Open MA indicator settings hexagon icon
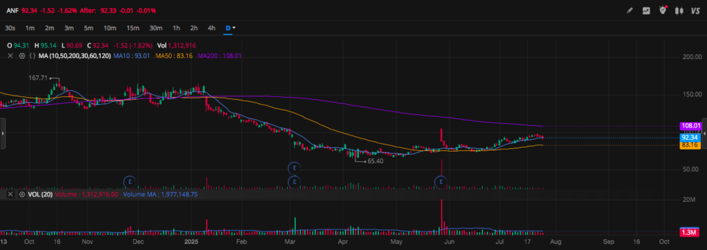 coord(21,56)
